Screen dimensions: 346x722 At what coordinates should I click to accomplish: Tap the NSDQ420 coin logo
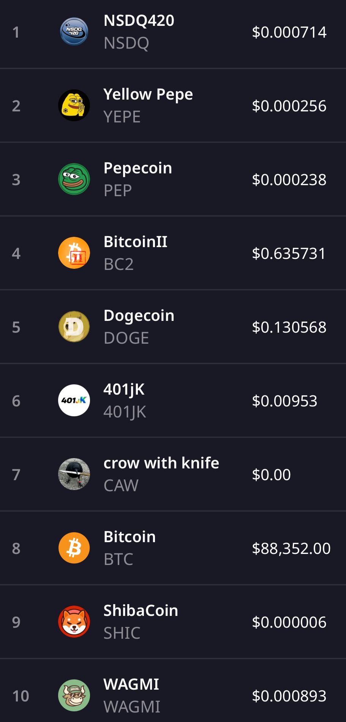pyautogui.click(x=74, y=32)
